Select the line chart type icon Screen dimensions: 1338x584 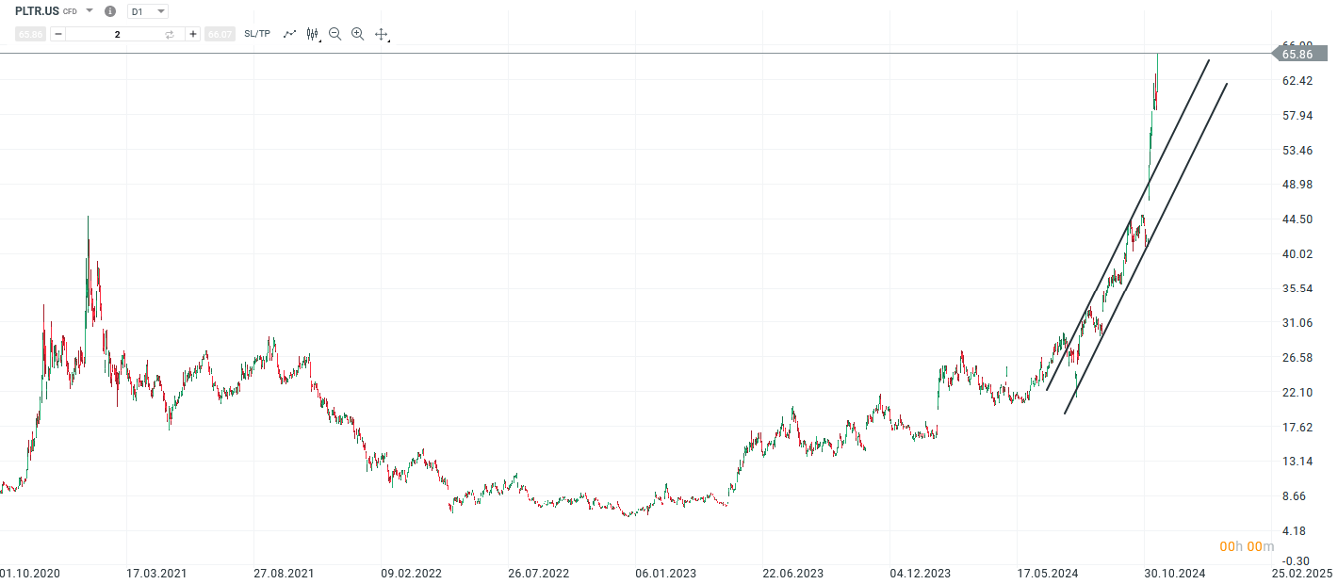tap(289, 33)
